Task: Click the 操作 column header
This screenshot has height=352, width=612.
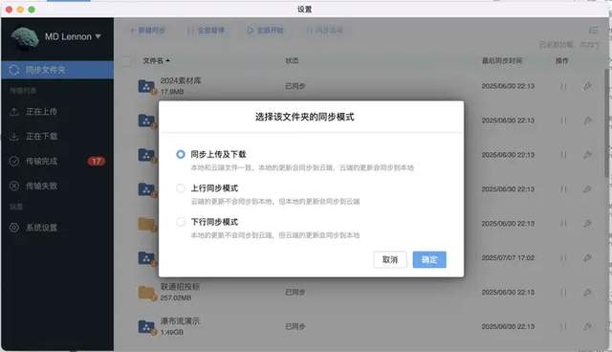Action: click(x=561, y=61)
